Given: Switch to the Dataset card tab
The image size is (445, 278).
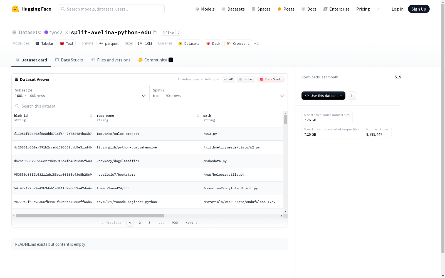Looking at the screenshot, I should pos(31,60).
